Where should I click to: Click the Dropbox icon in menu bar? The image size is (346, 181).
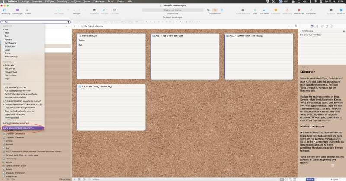click(268, 2)
